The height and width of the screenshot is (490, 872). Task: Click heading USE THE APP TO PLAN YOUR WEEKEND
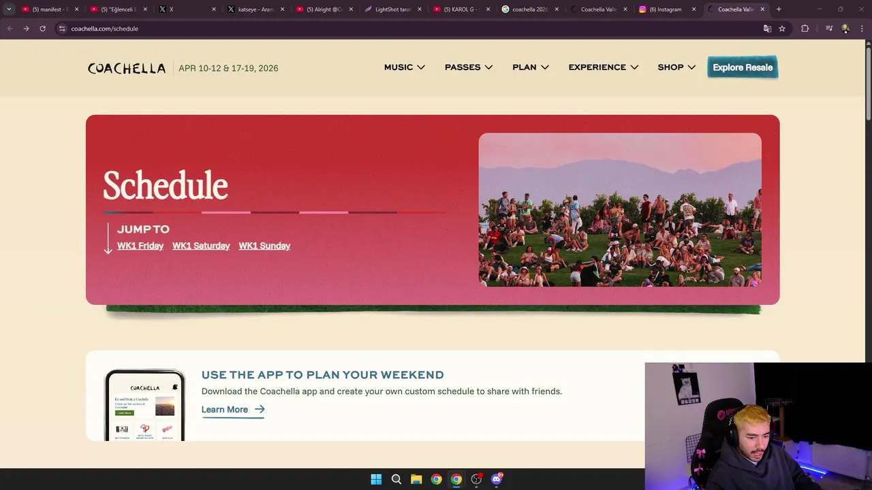322,375
